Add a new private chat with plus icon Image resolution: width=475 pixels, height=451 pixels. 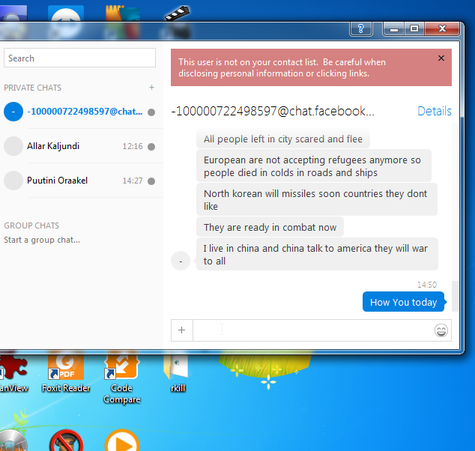click(x=151, y=88)
